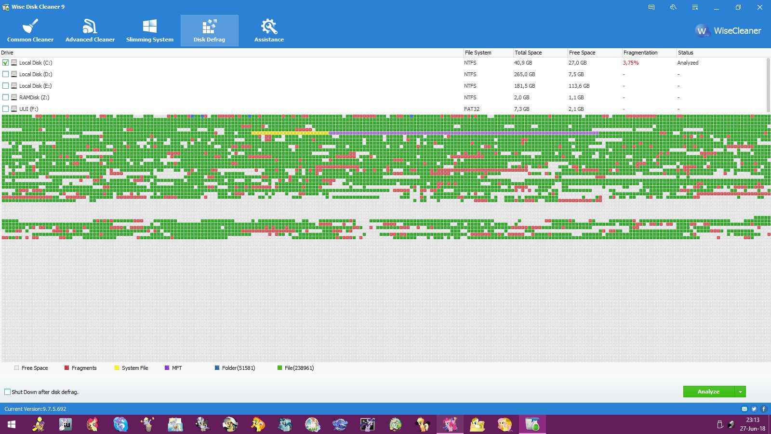Image resolution: width=771 pixels, height=434 pixels.
Task: Open the feedback speech-bubble icon in title bar
Action: coord(651,7)
